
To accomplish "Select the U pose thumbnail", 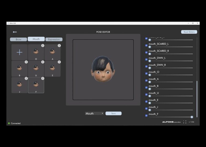I will click(36, 68).
